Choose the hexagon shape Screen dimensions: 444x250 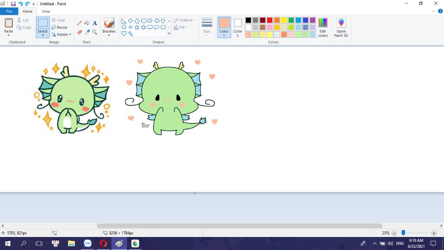[x=144, y=21]
